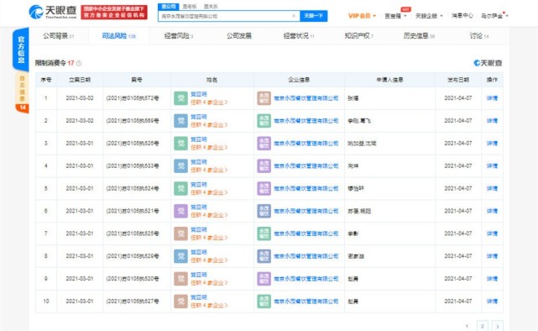The image size is (538, 331).
Task: Open the 详情 link in row 1
Action: [x=492, y=98]
